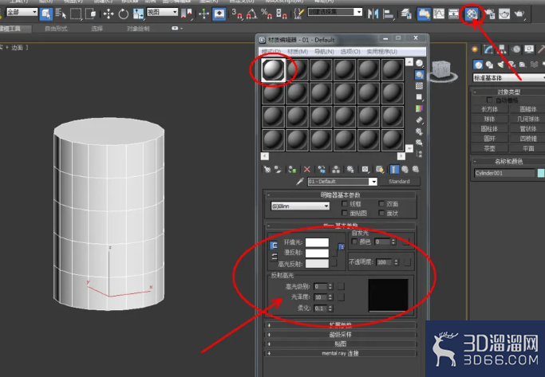Select the first material sample slot
Screen dimensions: 545x377
coord(273,70)
